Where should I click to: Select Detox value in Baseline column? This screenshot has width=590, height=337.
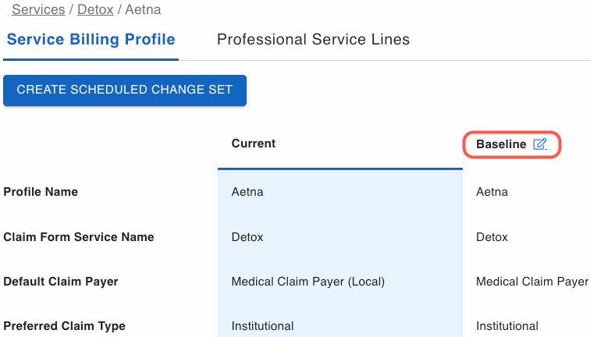492,237
